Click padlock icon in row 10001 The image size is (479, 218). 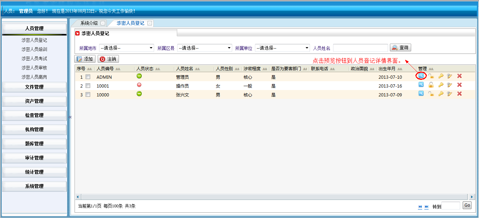click(431, 84)
